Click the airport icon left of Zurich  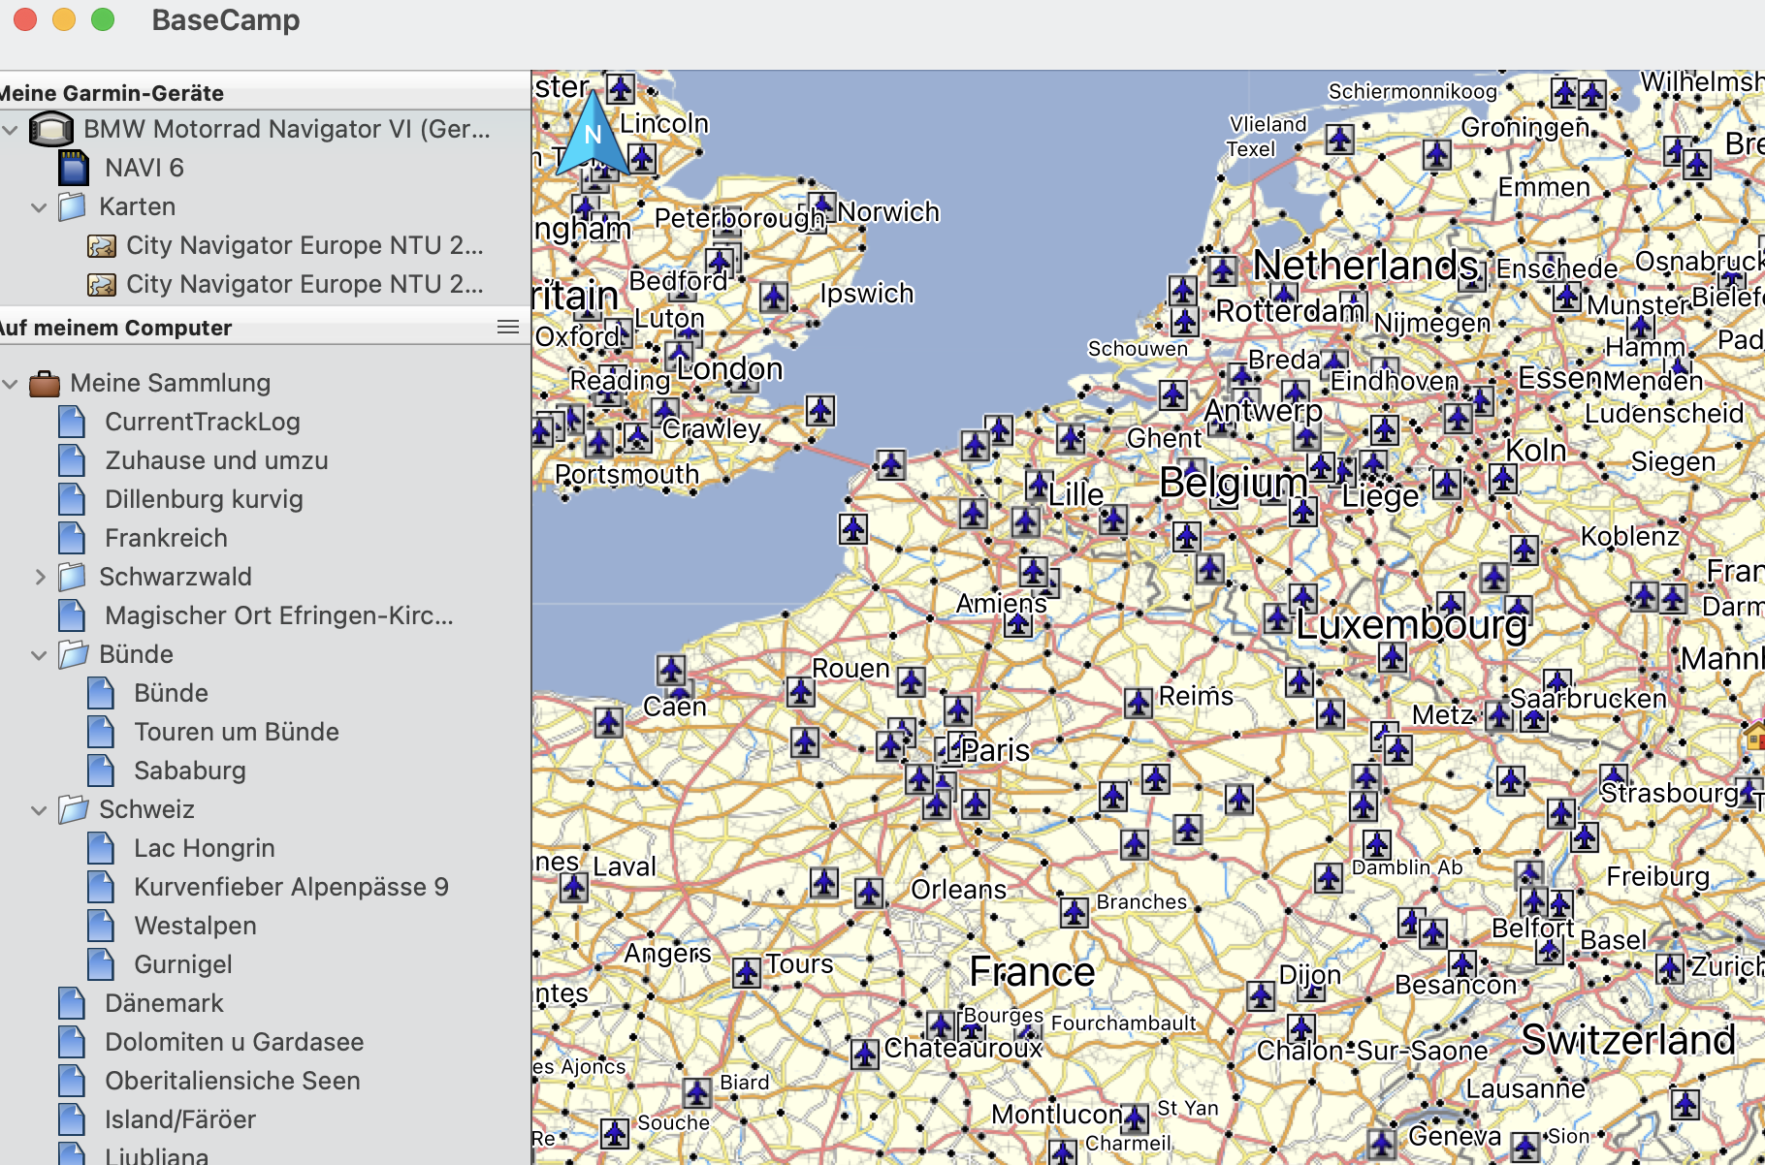coord(1669,967)
